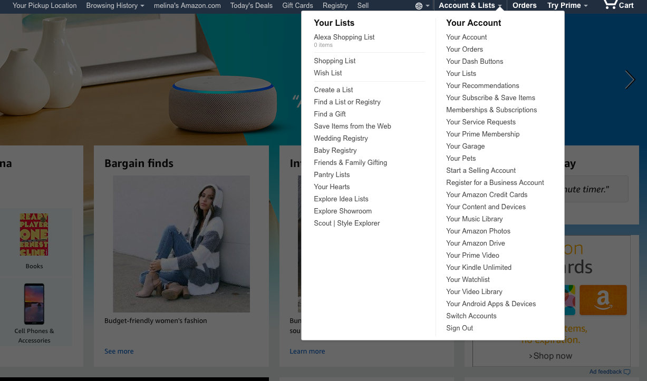This screenshot has width=647, height=381.
Task: Select Switch Accounts
Action: tap(471, 316)
